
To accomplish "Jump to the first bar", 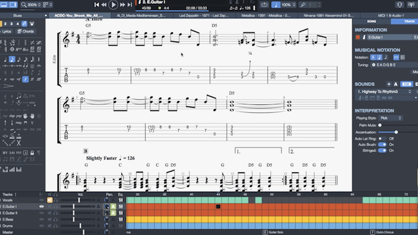I will (97, 5).
